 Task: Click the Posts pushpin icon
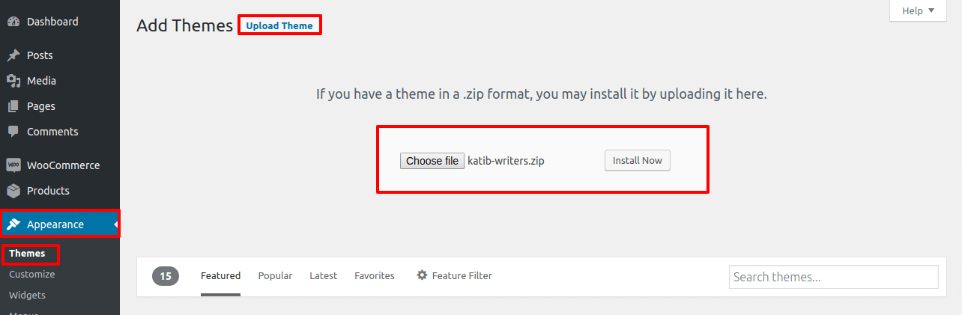click(13, 55)
